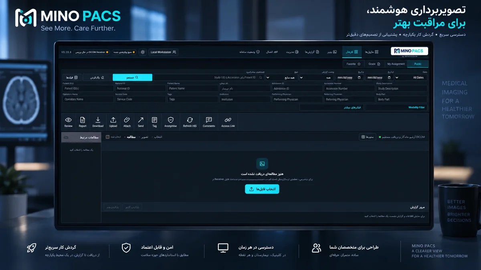Image resolution: width=481 pixels, height=270 pixels.
Task: Switch to the Public tab
Action: [418, 64]
